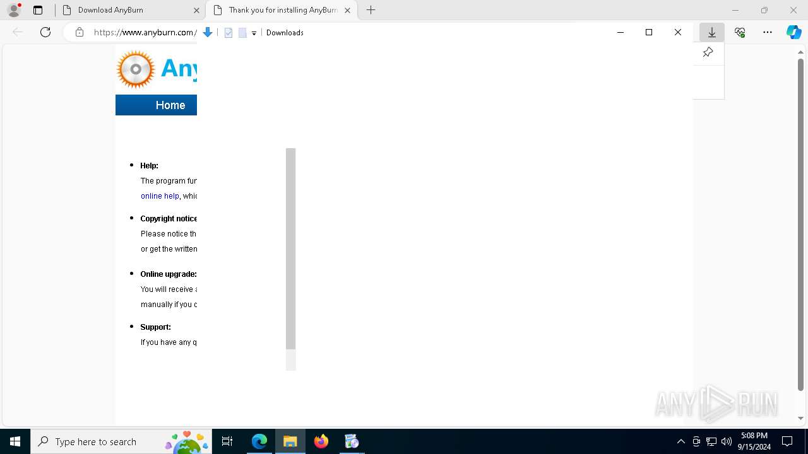Click the Help: heading text
The width and height of the screenshot is (808, 454).
[x=150, y=166]
